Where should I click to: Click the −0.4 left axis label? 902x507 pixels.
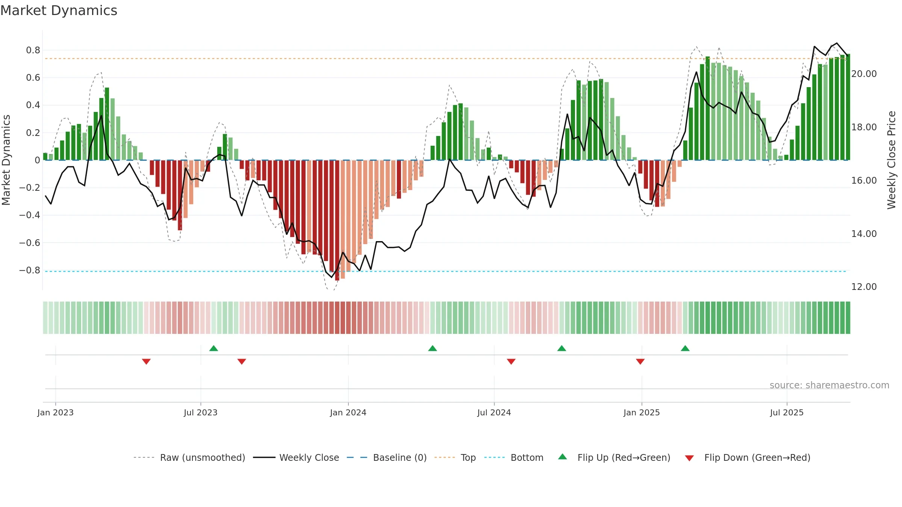tap(30, 215)
